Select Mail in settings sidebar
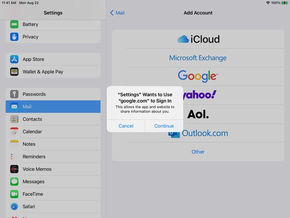Image resolution: width=290 pixels, height=218 pixels. [53, 106]
